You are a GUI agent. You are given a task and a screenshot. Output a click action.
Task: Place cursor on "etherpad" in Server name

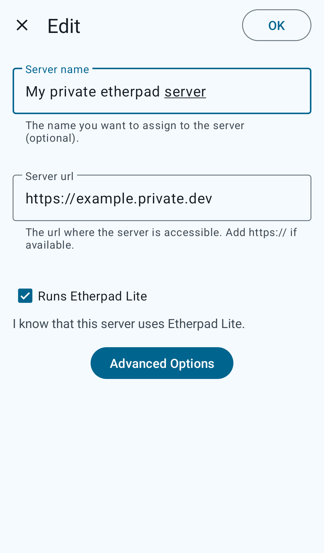click(130, 92)
